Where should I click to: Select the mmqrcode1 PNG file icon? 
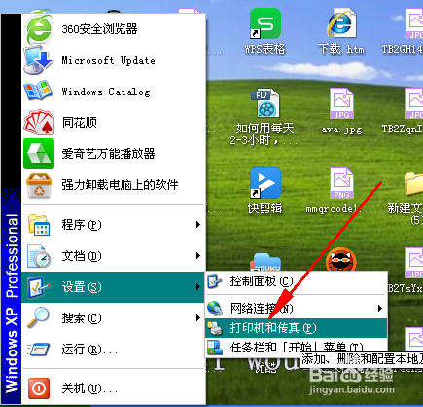coord(341,183)
